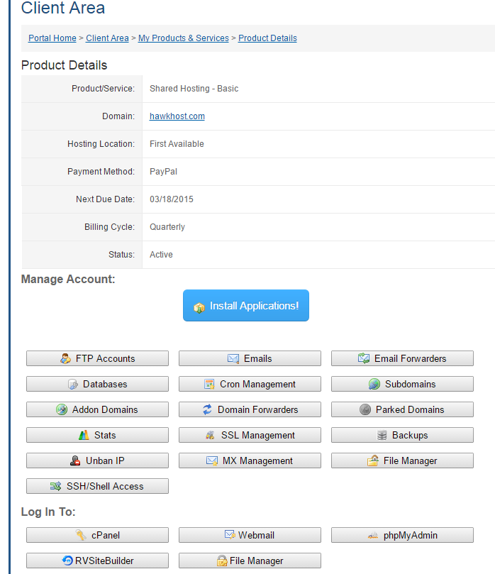Click the Databases icon

click(72, 384)
